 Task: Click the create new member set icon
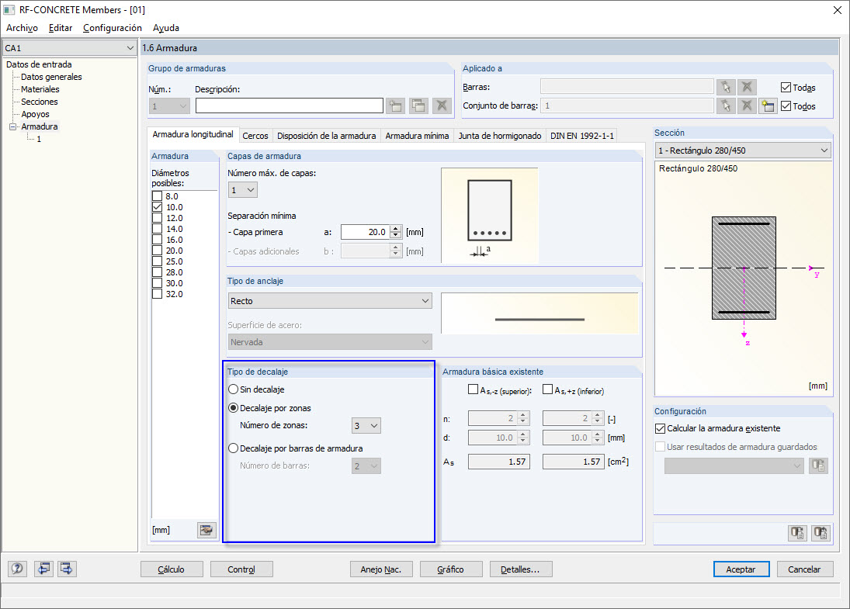[x=768, y=106]
